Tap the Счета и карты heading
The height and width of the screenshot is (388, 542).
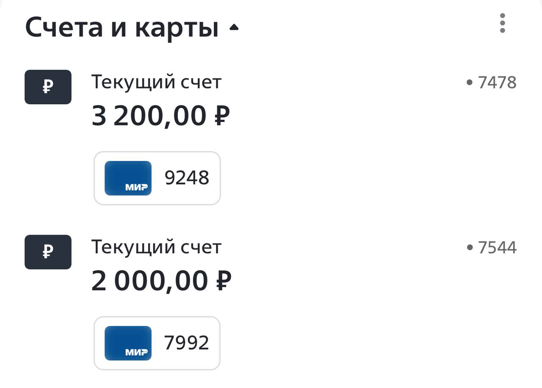[122, 28]
